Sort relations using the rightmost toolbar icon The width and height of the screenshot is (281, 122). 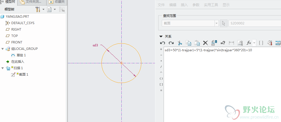point(278,43)
